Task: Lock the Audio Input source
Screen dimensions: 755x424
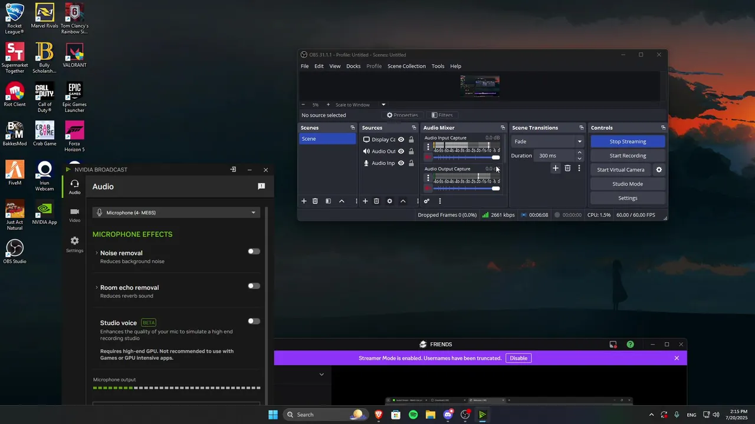Action: [x=411, y=163]
